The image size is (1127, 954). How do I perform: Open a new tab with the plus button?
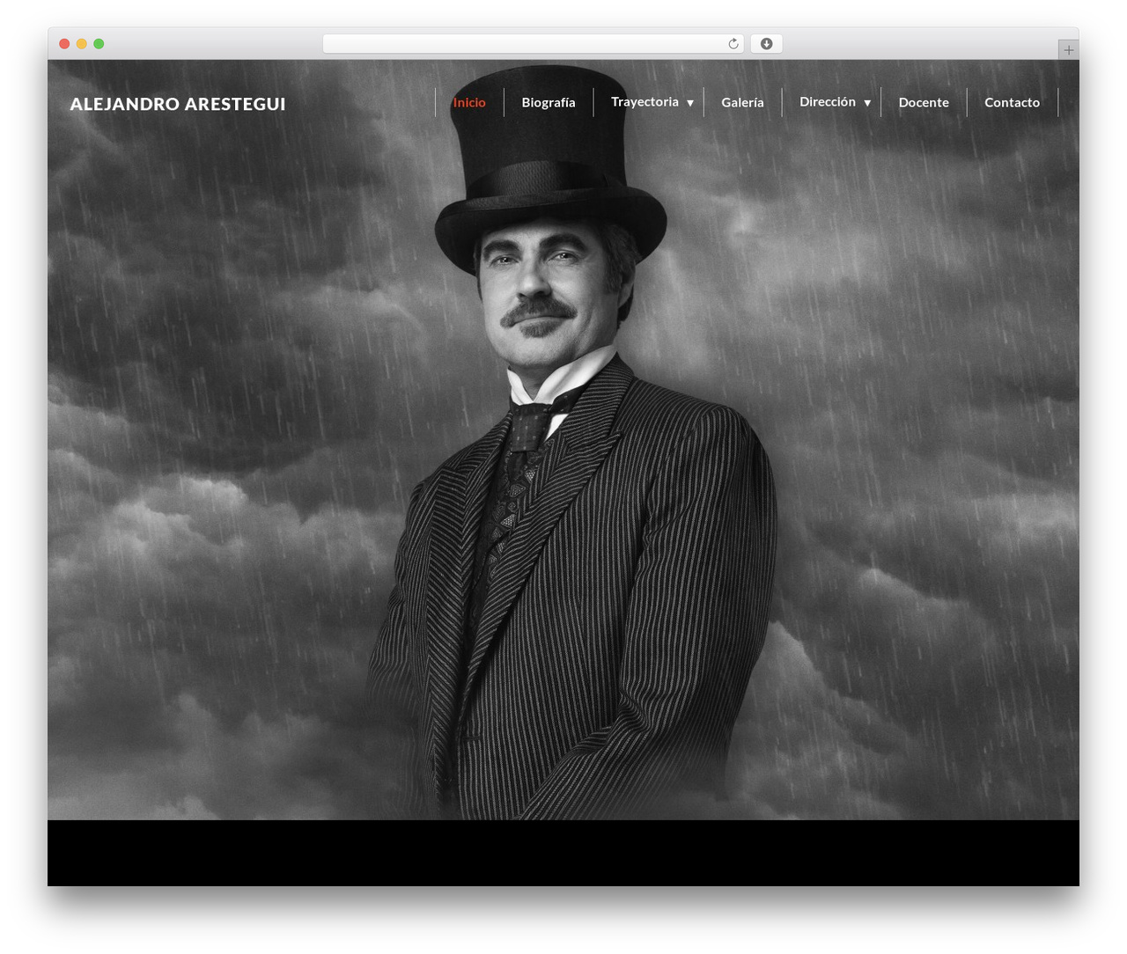tap(1068, 50)
